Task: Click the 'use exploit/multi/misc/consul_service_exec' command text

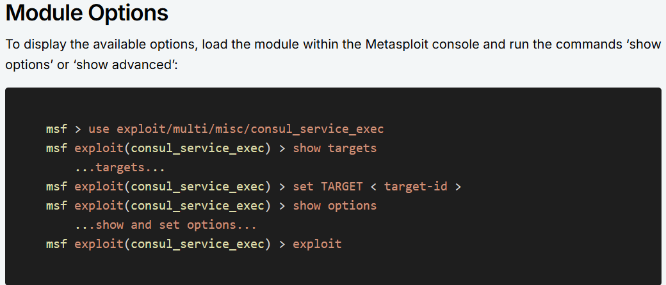Action: pyautogui.click(x=236, y=129)
